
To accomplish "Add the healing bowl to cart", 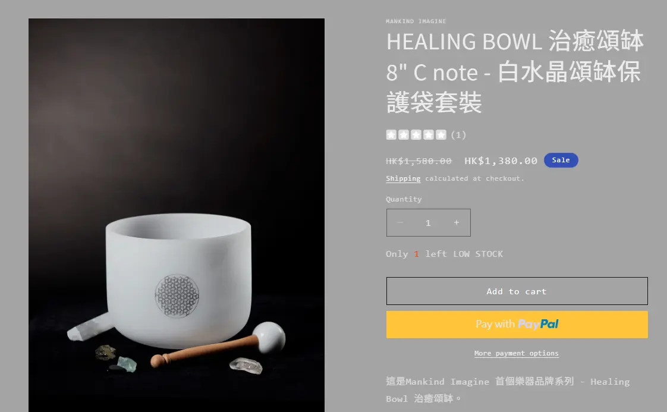I will pos(517,291).
